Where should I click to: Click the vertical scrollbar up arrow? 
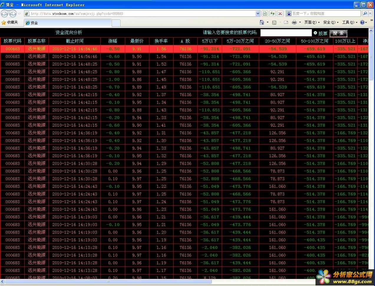coord(372,30)
